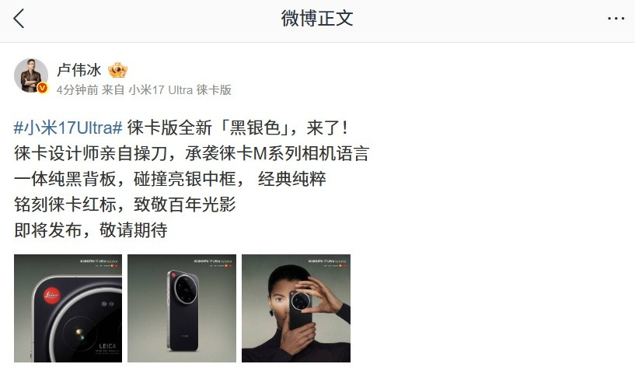Click the text line 铭刻徕卡红标
The image size is (635, 371).
[x=65, y=205]
